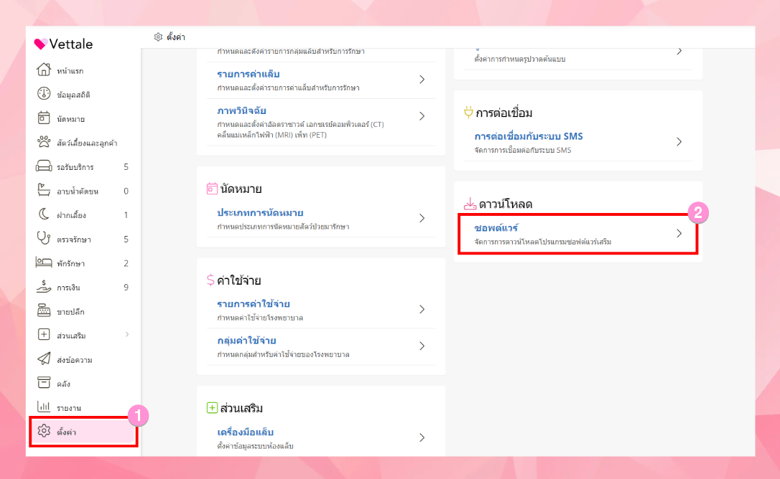
Task: Open the เครื่องมือแล็บ link
Action: click(245, 432)
